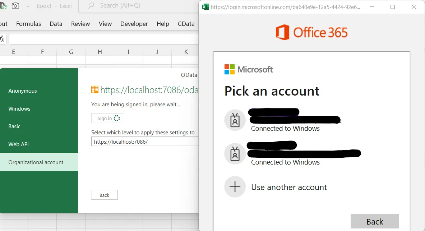Minimize the Microsoft login window
This screenshot has width=425, height=231.
(372, 7)
